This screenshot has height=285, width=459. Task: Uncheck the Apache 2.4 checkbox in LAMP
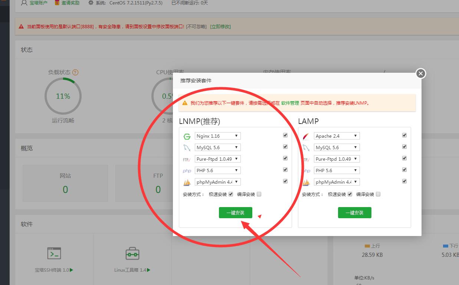404,135
